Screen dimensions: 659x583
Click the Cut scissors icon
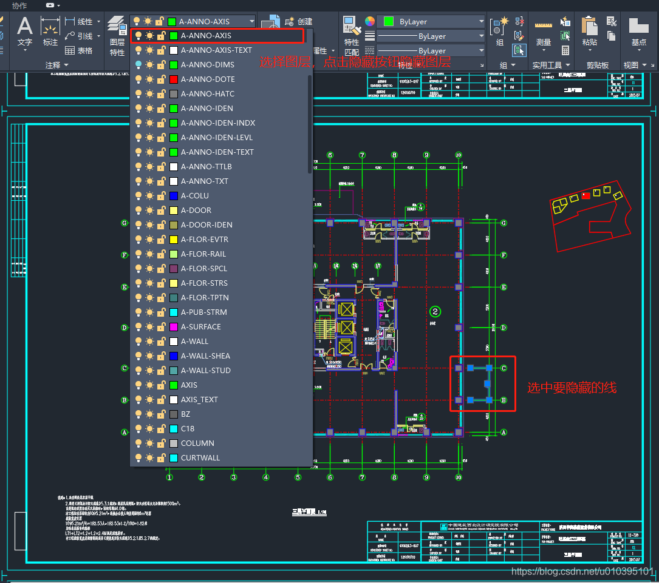click(x=612, y=21)
